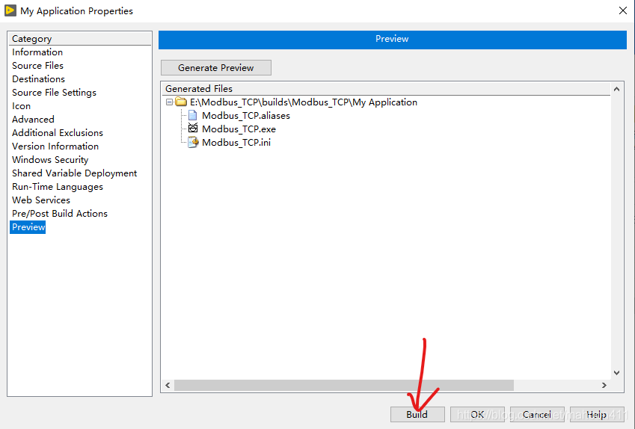The height and width of the screenshot is (429, 635).
Task: Click the LabVIEW application icon in title bar
Action: click(x=10, y=10)
